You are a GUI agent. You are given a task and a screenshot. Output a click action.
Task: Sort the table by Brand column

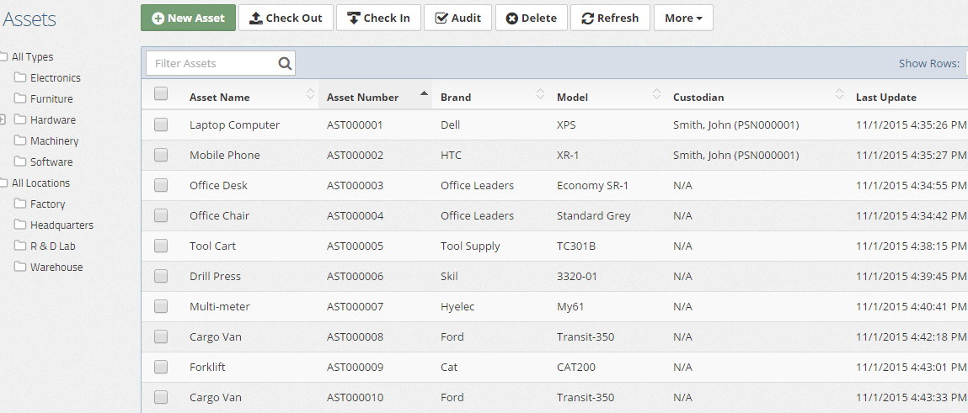[x=456, y=98]
